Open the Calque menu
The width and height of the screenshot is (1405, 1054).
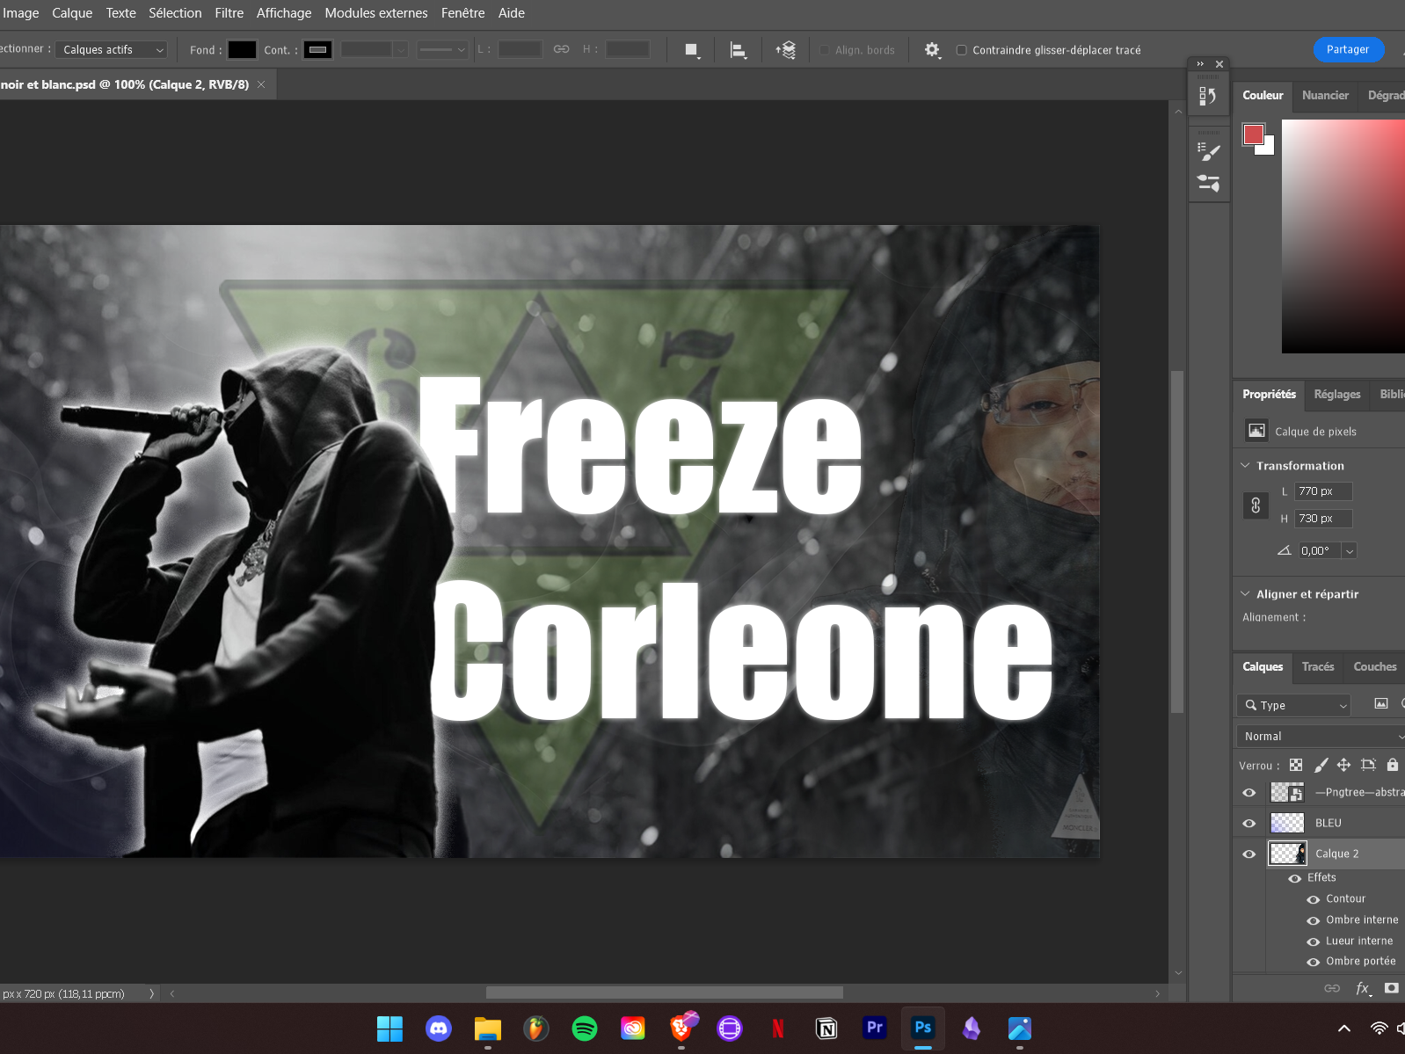[x=72, y=13]
